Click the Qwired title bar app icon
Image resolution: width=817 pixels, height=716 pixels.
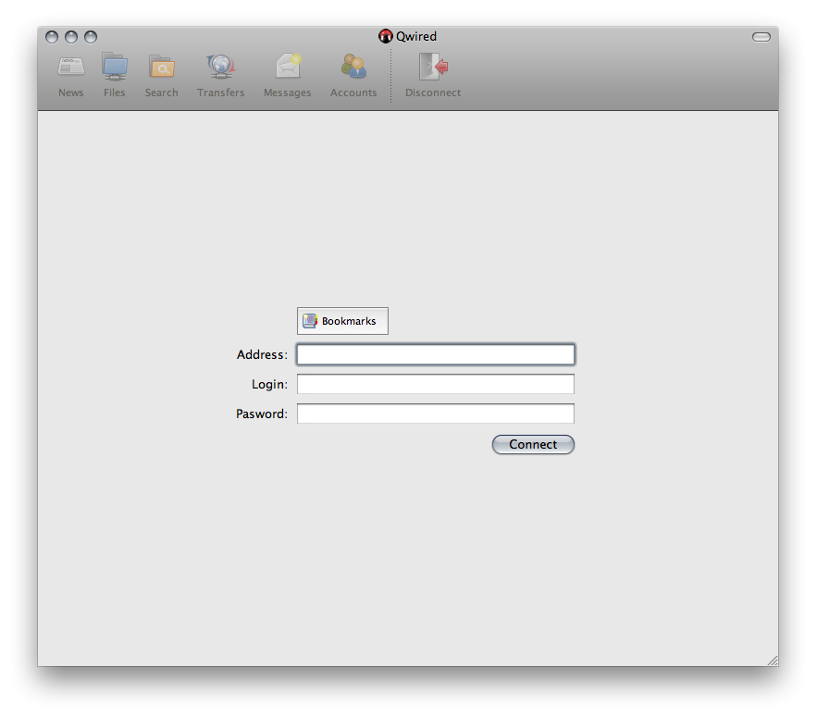click(x=386, y=36)
